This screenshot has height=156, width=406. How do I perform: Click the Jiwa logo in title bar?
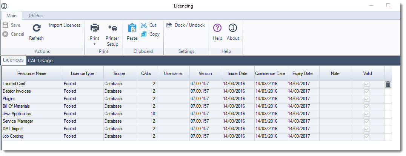pos(4,6)
